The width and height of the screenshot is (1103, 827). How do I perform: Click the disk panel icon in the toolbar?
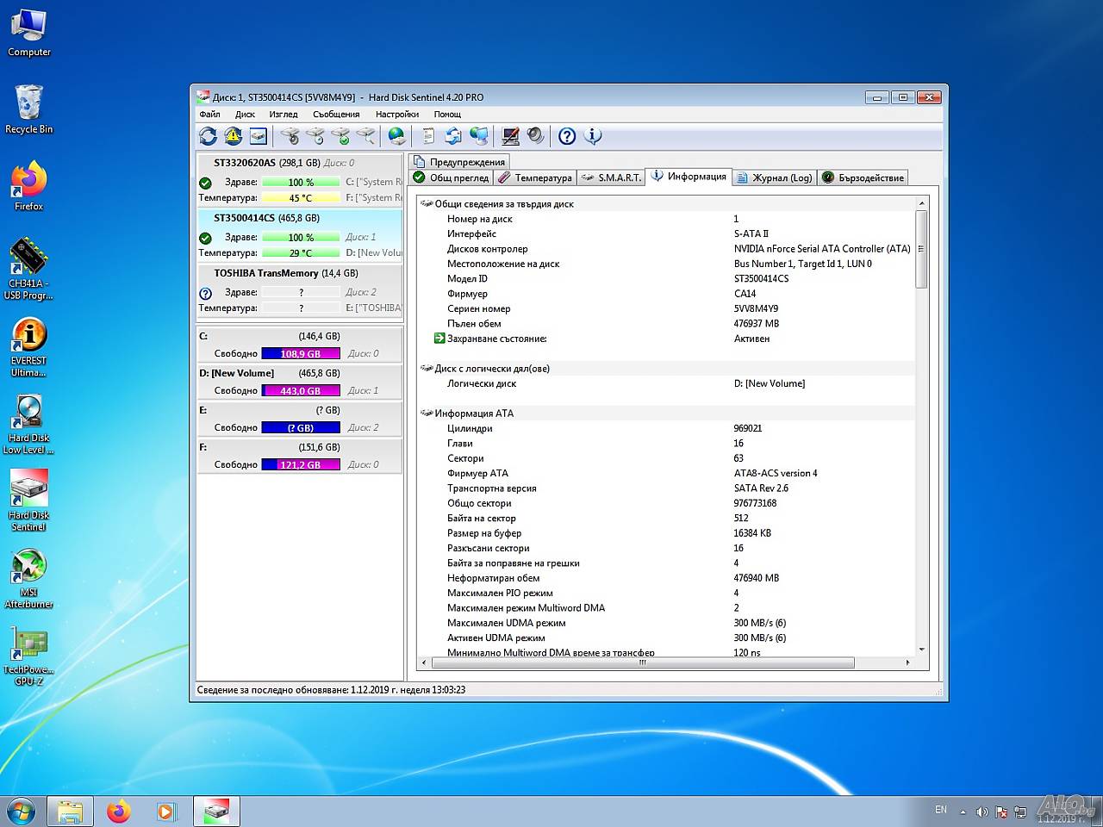tap(258, 136)
